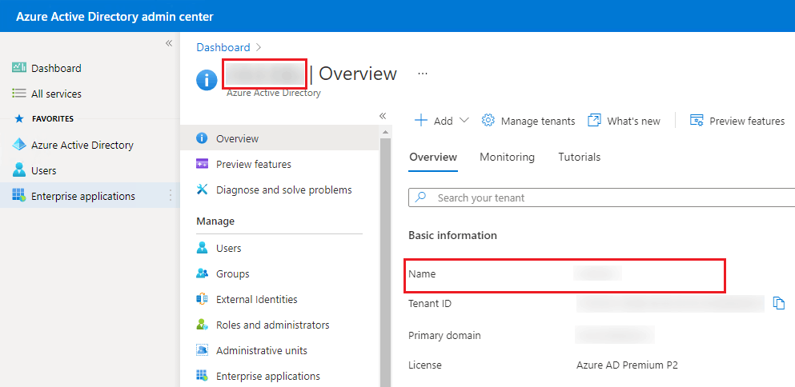
Task: Click the All services list icon
Action: (18, 94)
